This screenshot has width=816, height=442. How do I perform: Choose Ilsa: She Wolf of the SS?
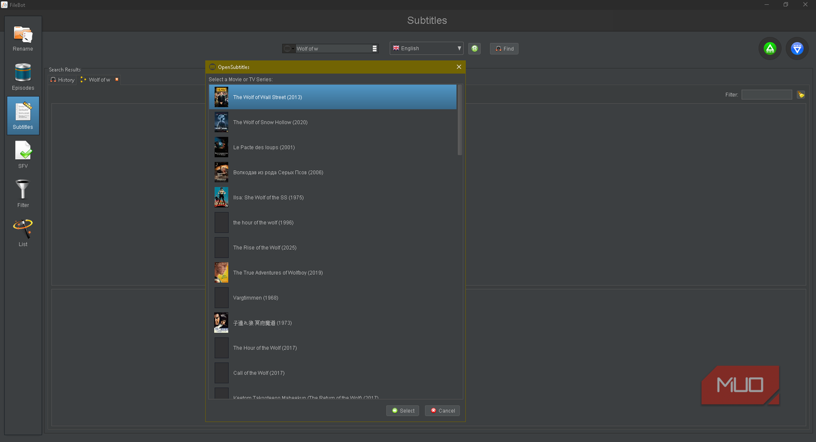click(333, 197)
